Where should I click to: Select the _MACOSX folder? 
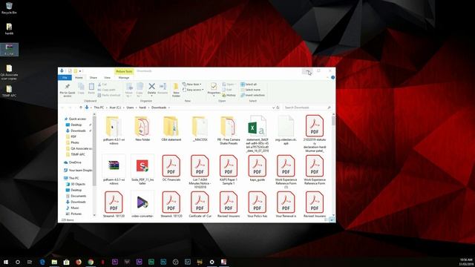[200, 128]
